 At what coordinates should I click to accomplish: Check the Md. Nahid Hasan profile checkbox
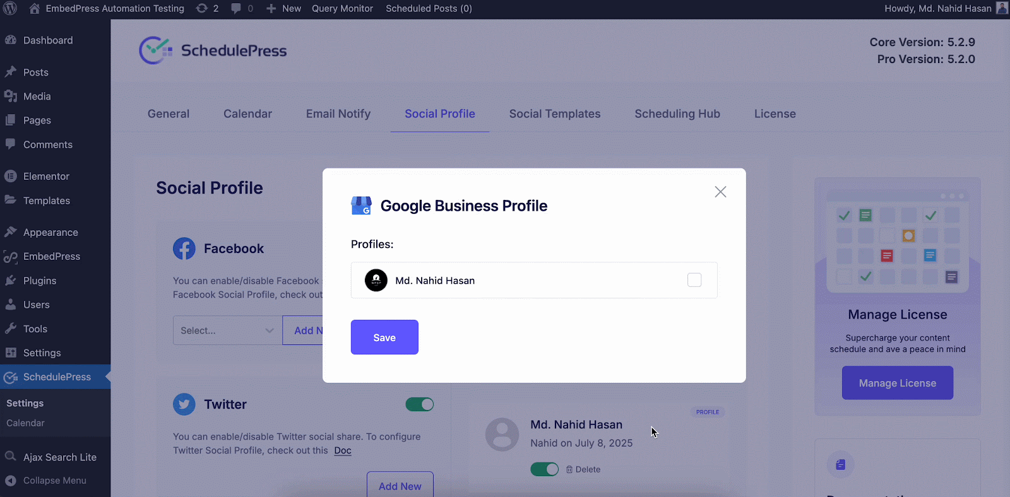[694, 280]
